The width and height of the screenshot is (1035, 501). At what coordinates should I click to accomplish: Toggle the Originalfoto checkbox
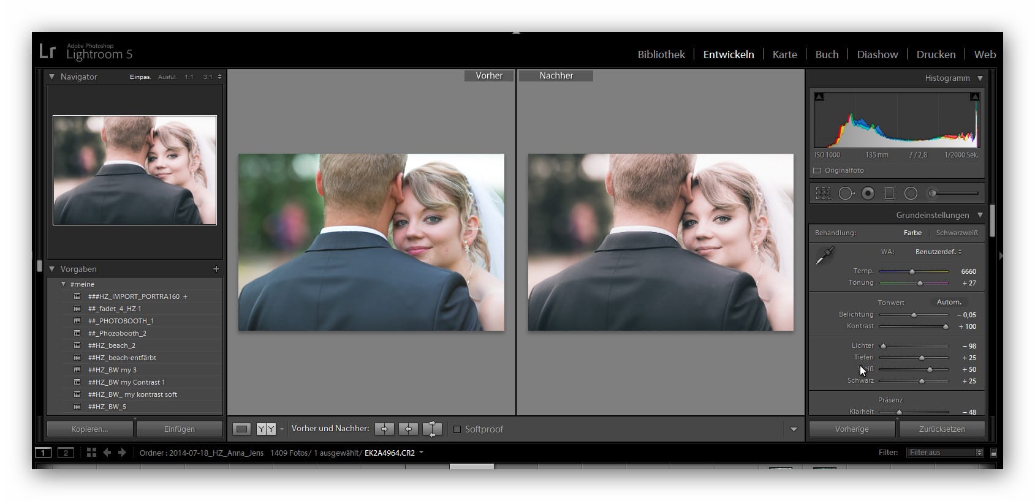coord(817,170)
